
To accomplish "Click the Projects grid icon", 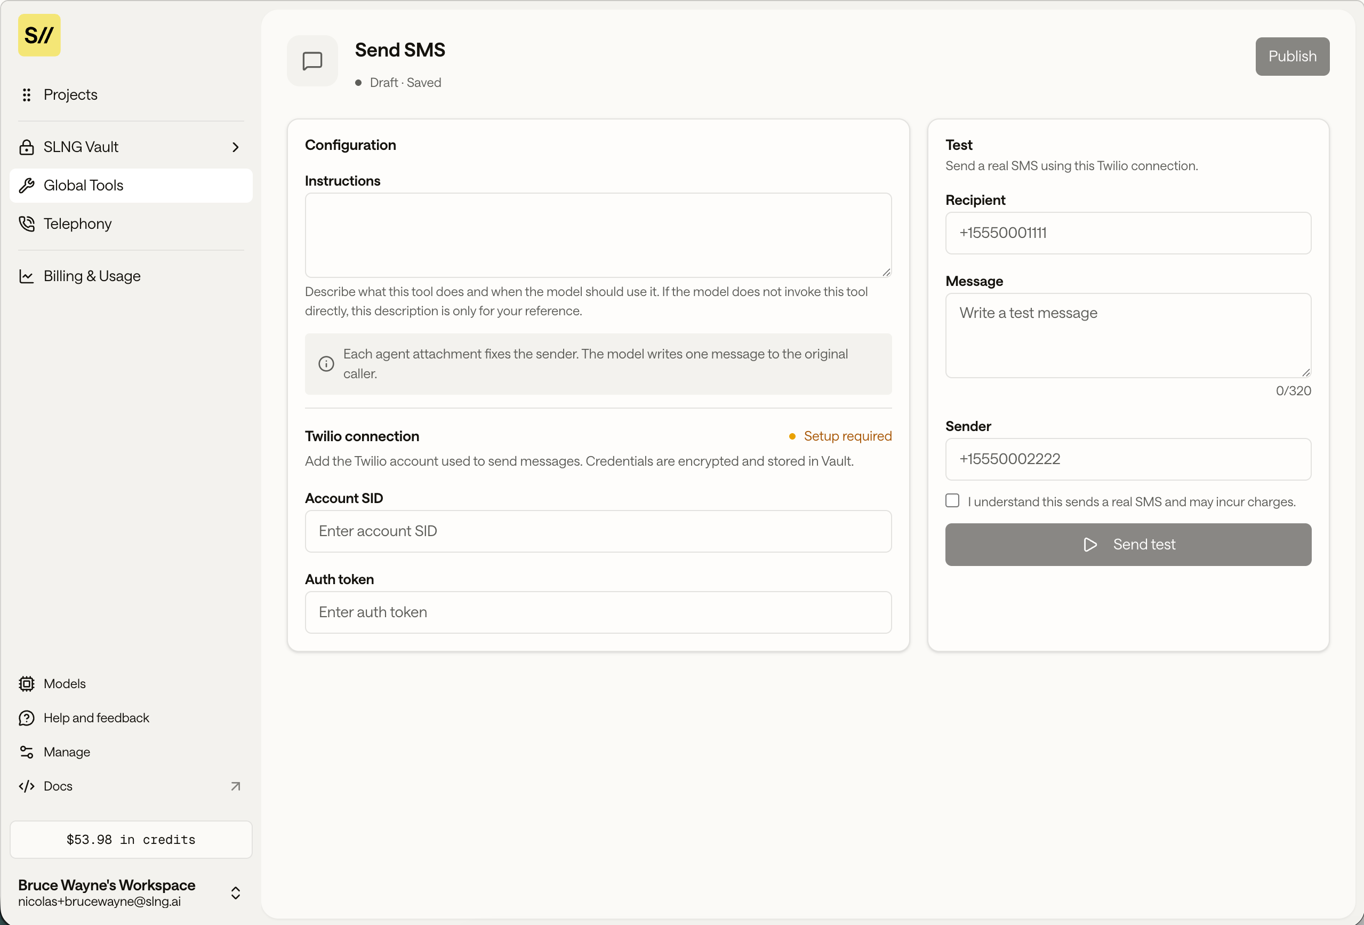I will (27, 94).
